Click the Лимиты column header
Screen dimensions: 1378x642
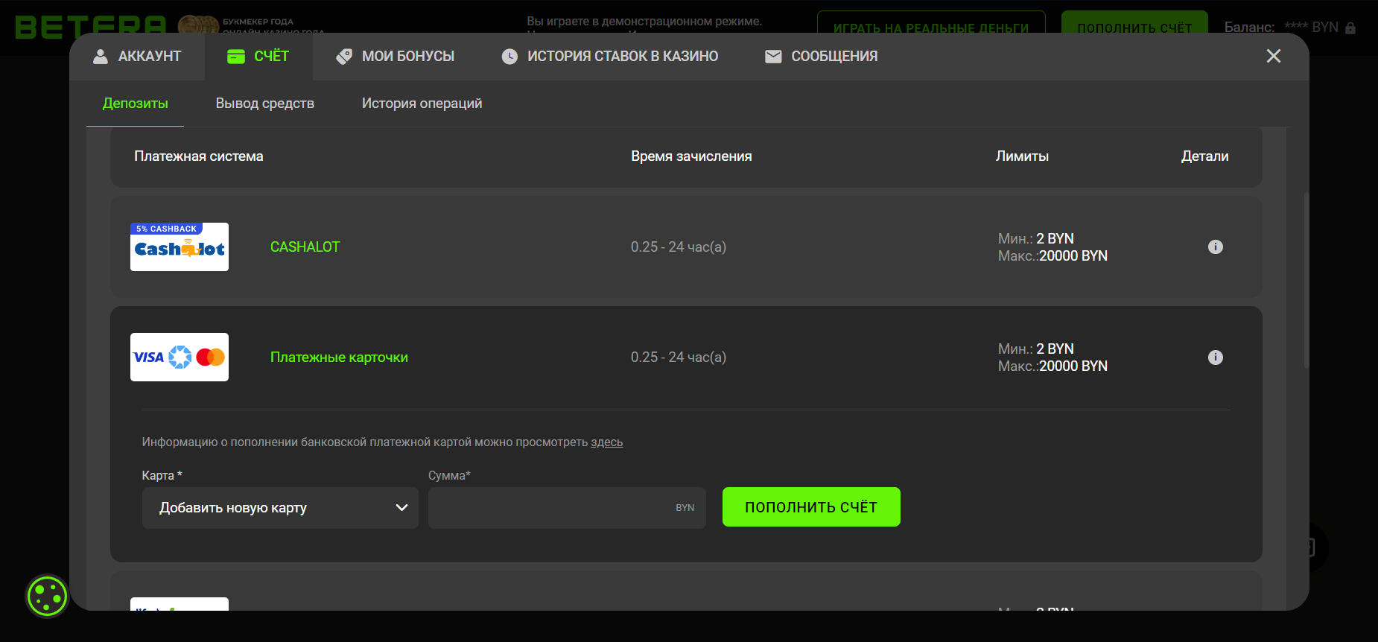click(x=1022, y=156)
